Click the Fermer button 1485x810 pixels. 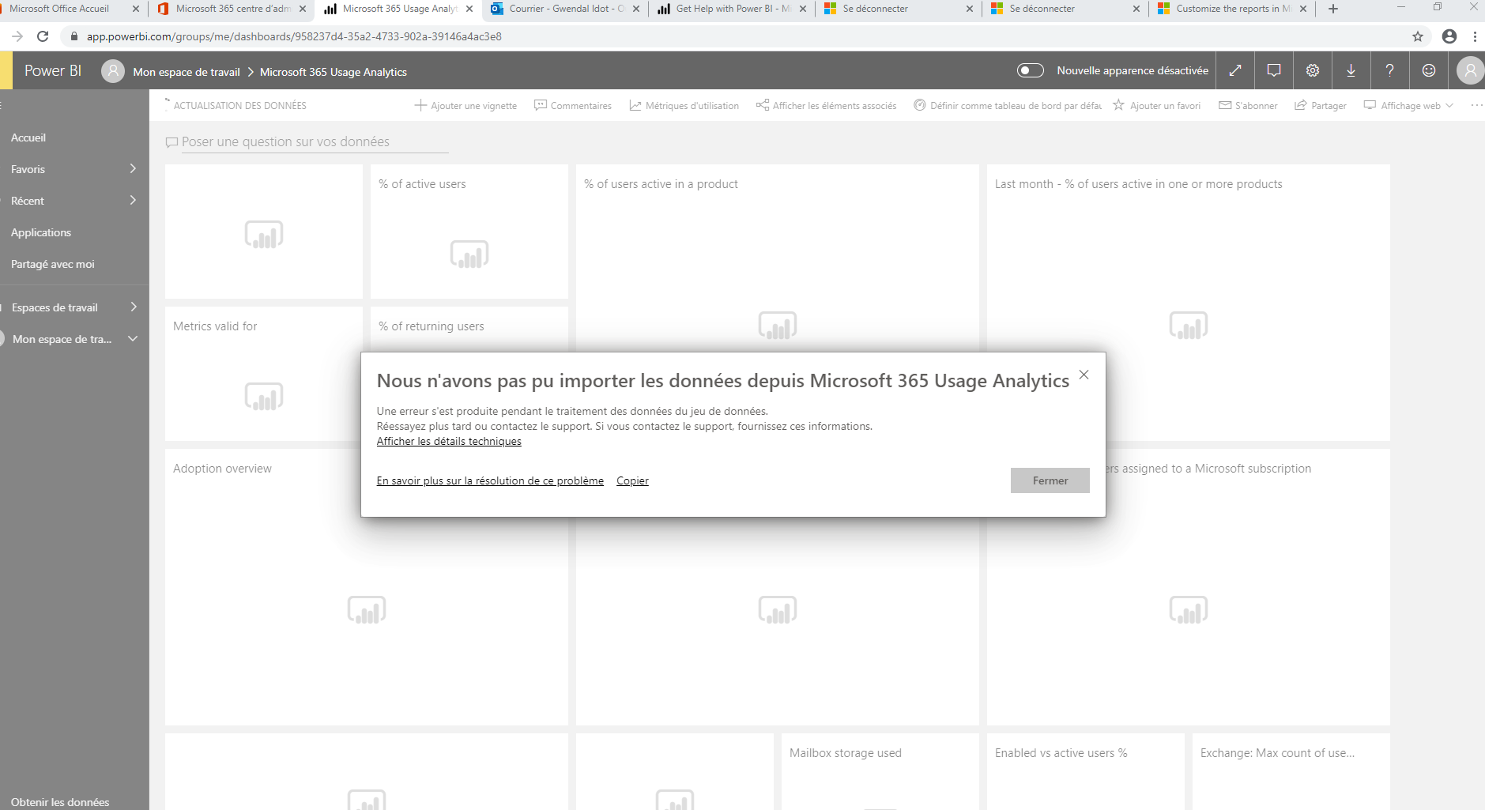1050,480
